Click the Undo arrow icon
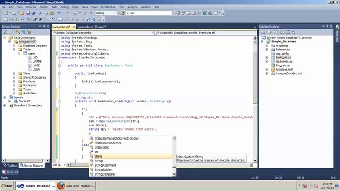 point(58,13)
